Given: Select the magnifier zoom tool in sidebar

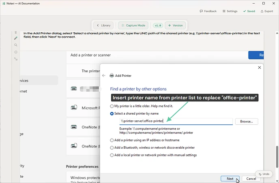Looking at the screenshot, I should pyautogui.click(x=16, y=45).
